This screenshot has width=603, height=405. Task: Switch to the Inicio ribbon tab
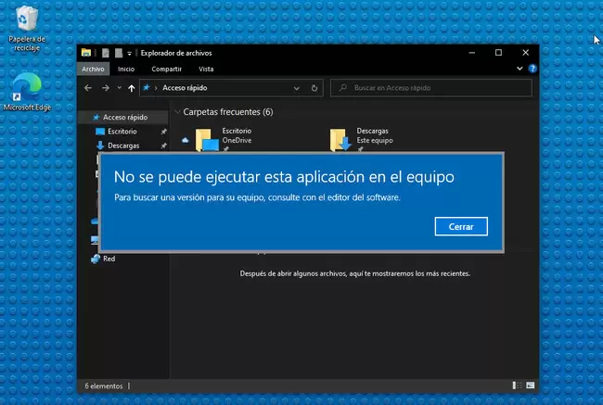[x=126, y=70]
